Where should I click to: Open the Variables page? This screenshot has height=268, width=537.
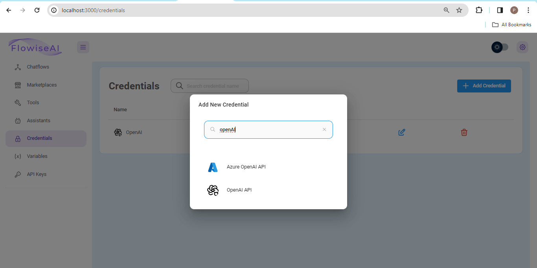pyautogui.click(x=37, y=156)
